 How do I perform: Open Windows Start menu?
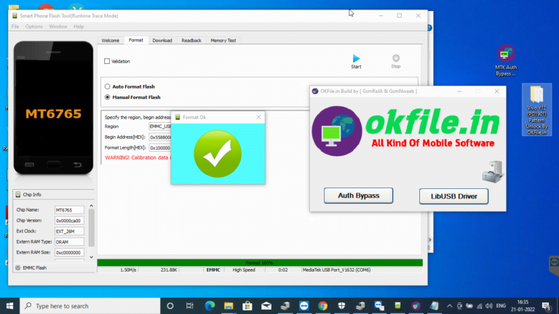click(x=9, y=306)
